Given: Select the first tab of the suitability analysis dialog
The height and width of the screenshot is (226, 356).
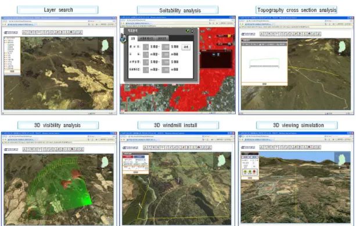Looking at the screenshot, I should coord(133,38).
